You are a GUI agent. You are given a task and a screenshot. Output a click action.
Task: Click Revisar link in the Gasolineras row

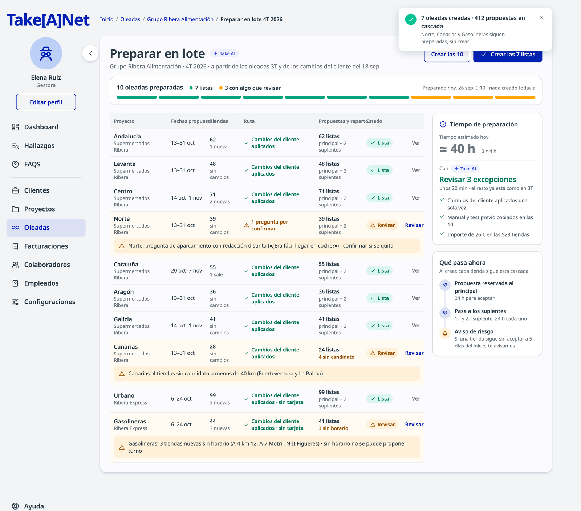[x=414, y=425]
